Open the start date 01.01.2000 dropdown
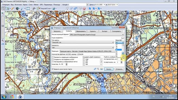The image size is (178, 100). click(x=104, y=5)
